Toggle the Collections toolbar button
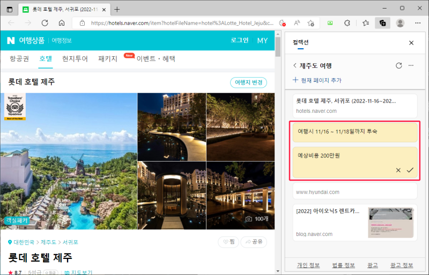 383,23
